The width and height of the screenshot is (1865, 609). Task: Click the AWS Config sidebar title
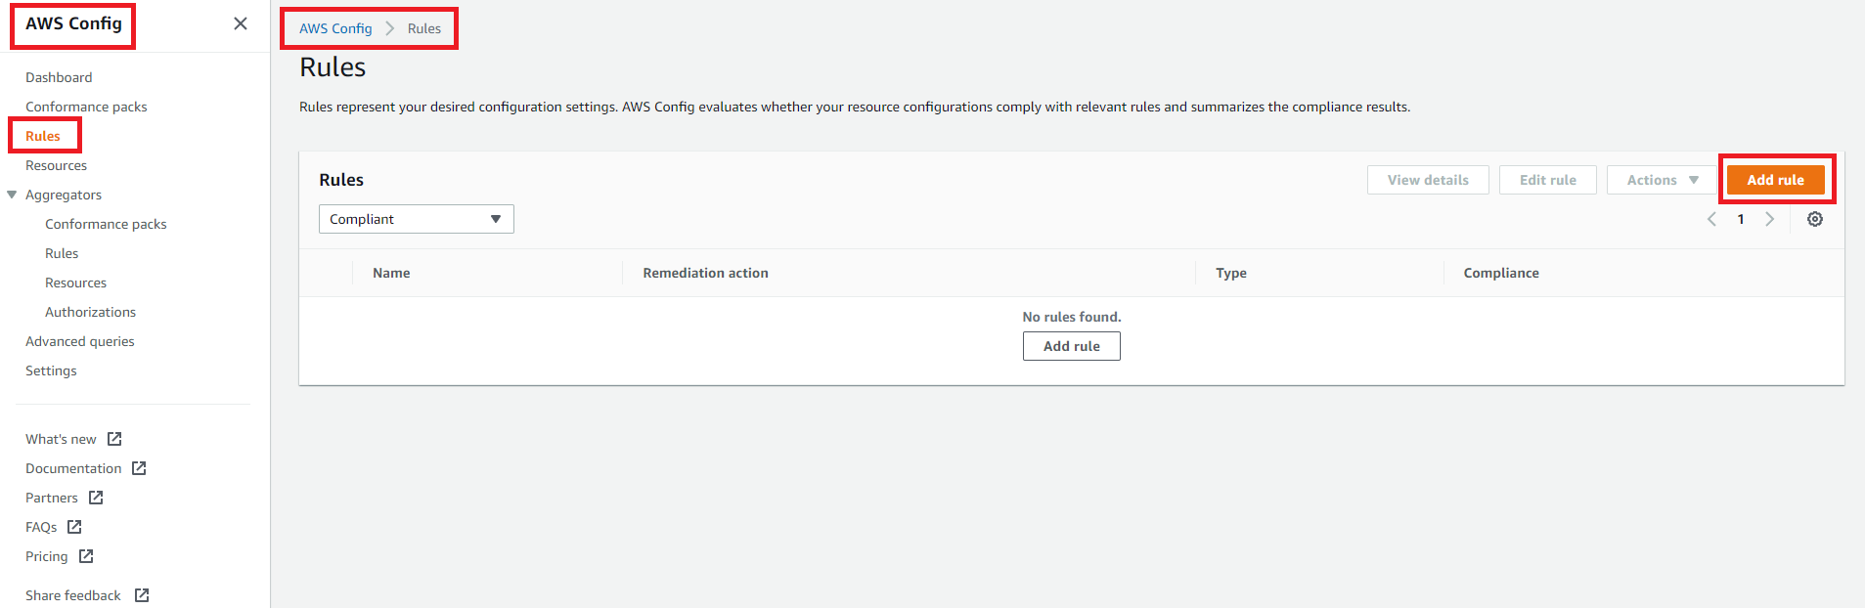[73, 23]
